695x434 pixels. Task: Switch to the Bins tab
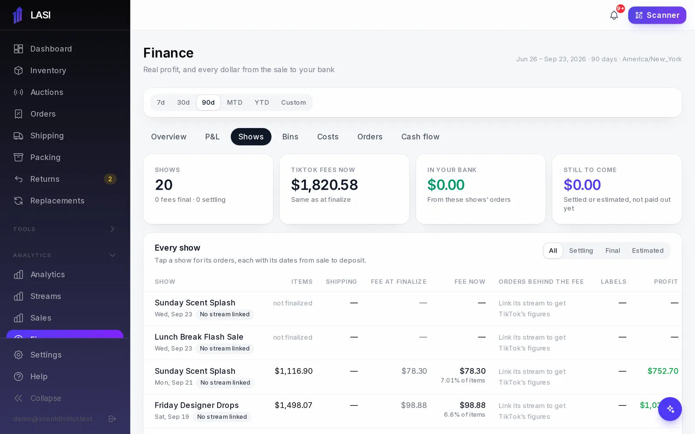pyautogui.click(x=290, y=137)
